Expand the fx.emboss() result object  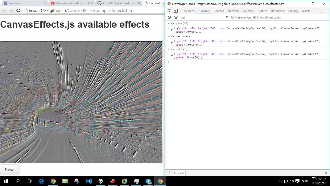172,56
